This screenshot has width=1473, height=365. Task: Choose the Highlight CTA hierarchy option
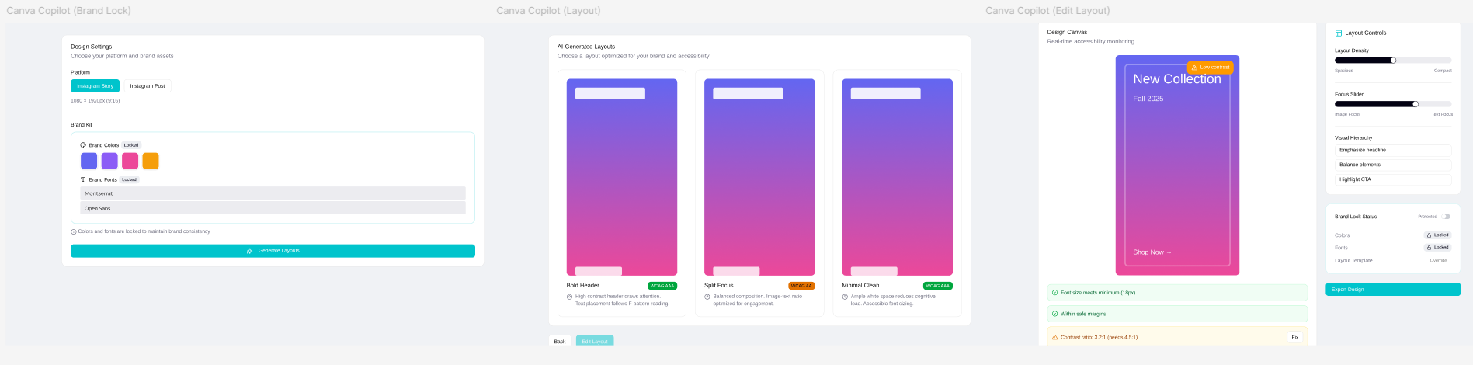tap(1392, 179)
